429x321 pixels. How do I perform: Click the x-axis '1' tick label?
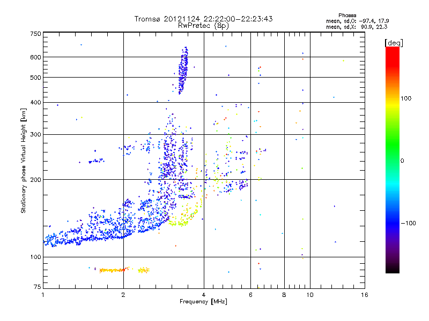[x=43, y=295]
